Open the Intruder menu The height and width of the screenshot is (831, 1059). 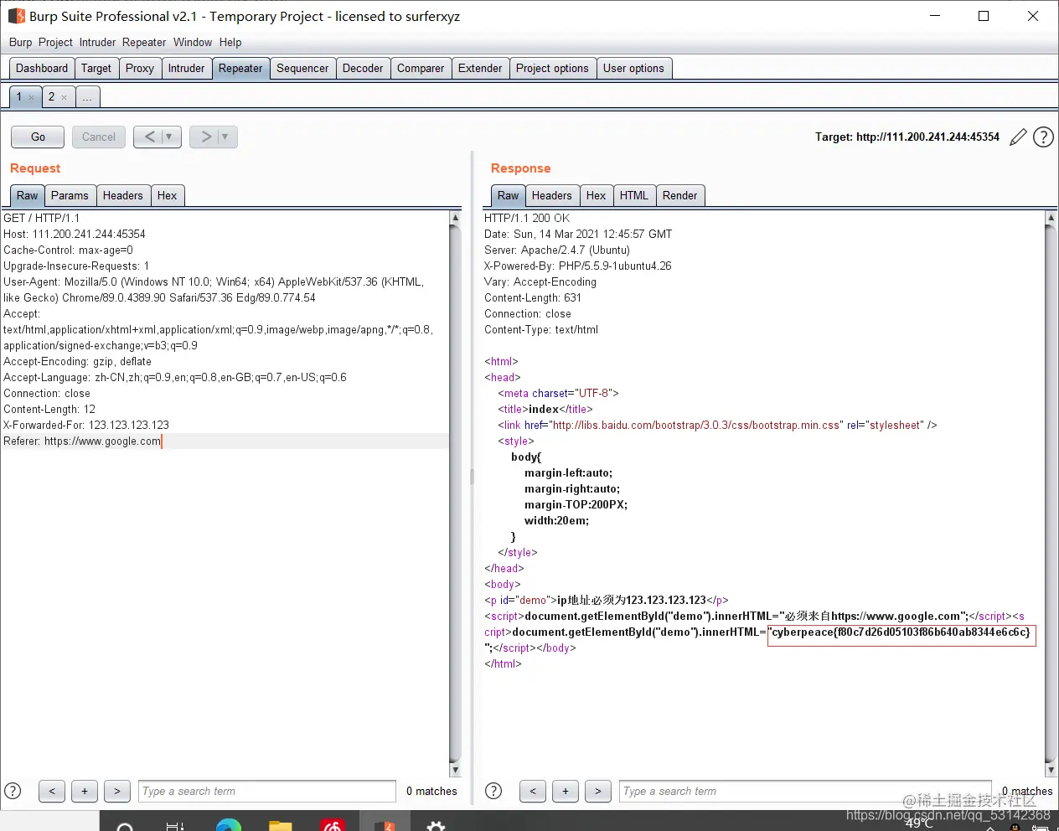click(x=98, y=42)
